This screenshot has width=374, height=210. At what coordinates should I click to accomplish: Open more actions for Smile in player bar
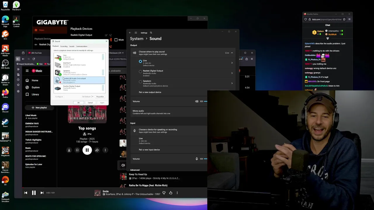click(x=177, y=193)
